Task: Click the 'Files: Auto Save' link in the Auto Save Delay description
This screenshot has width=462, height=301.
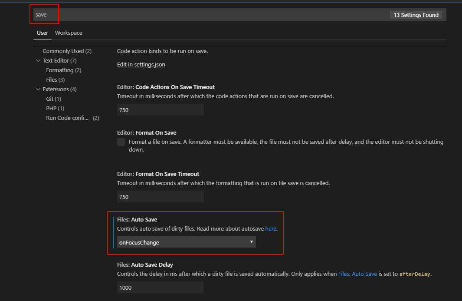Action: 357,274
